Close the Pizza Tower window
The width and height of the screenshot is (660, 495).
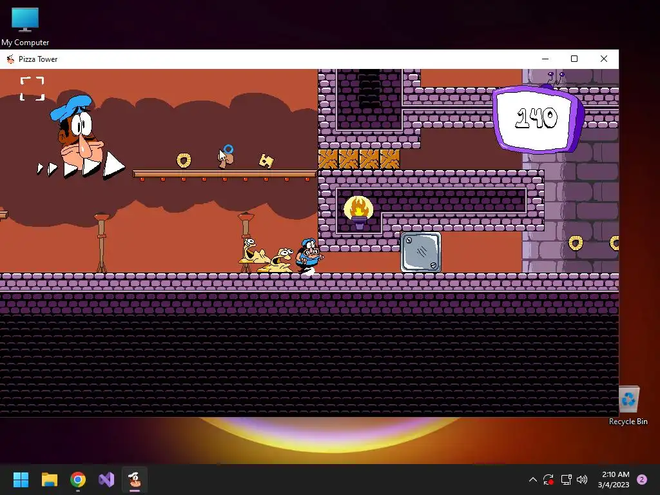click(x=603, y=59)
